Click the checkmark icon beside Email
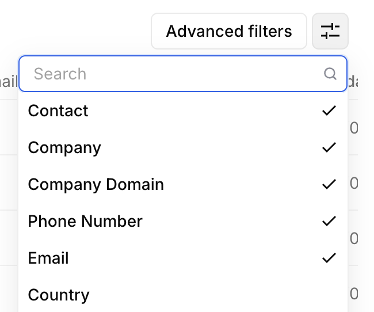 [329, 258]
